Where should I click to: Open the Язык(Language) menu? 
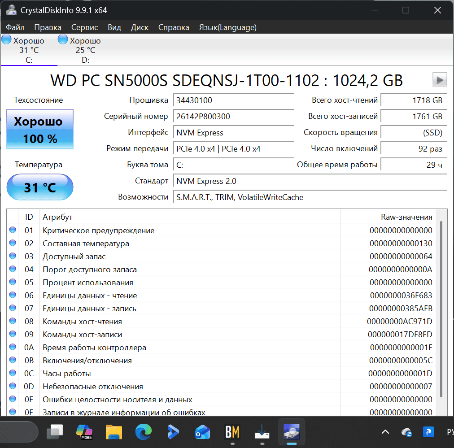tap(227, 27)
